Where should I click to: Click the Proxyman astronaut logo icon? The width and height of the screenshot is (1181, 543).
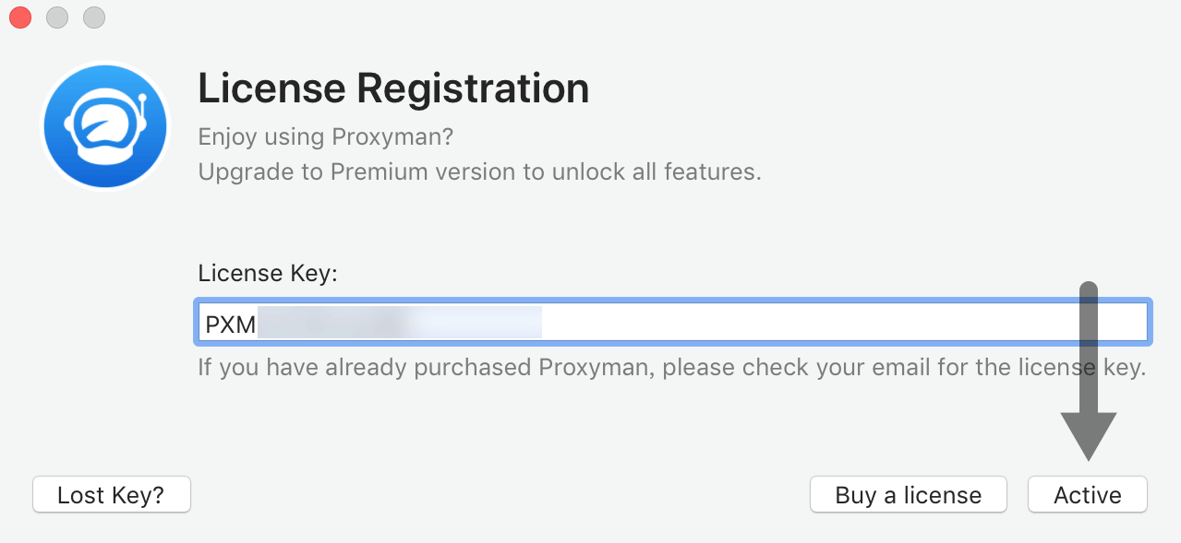pos(104,125)
